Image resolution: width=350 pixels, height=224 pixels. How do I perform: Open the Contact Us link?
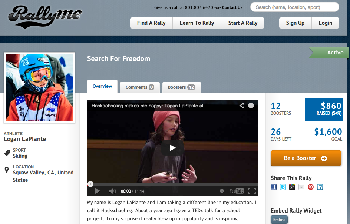pyautogui.click(x=232, y=7)
